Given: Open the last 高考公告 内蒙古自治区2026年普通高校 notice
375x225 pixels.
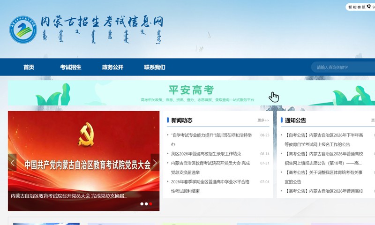Looking at the screenshot, I should pyautogui.click(x=324, y=191).
